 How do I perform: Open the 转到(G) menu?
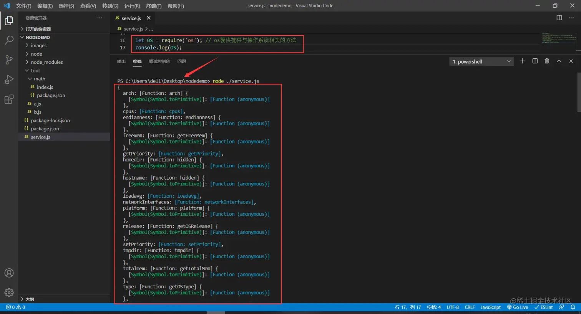(x=110, y=6)
